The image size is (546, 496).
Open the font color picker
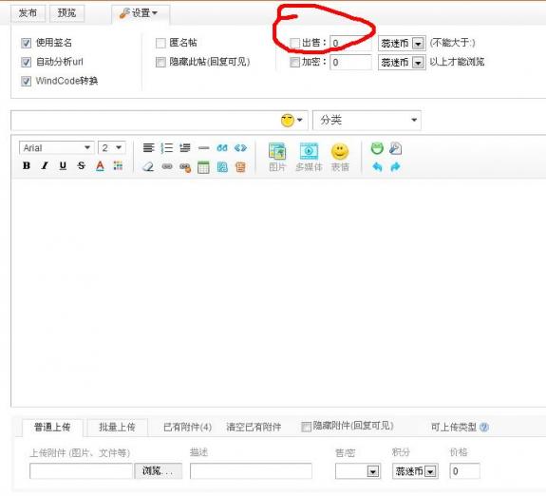pyautogui.click(x=100, y=166)
